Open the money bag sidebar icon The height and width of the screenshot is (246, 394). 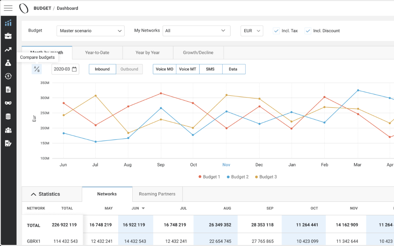[x=8, y=63]
